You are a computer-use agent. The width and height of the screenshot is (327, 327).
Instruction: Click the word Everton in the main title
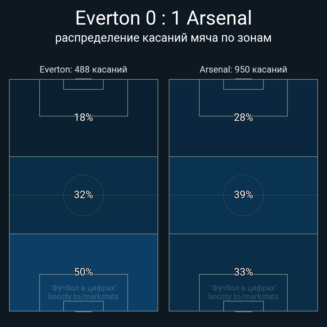coord(108,18)
